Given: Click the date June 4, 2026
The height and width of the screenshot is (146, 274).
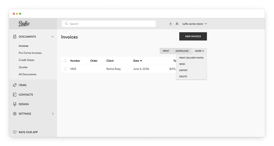Looking at the screenshot, I should pos(141,69).
